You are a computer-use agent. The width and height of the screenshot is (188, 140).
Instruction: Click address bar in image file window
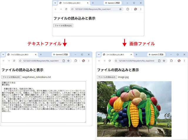[140, 61]
